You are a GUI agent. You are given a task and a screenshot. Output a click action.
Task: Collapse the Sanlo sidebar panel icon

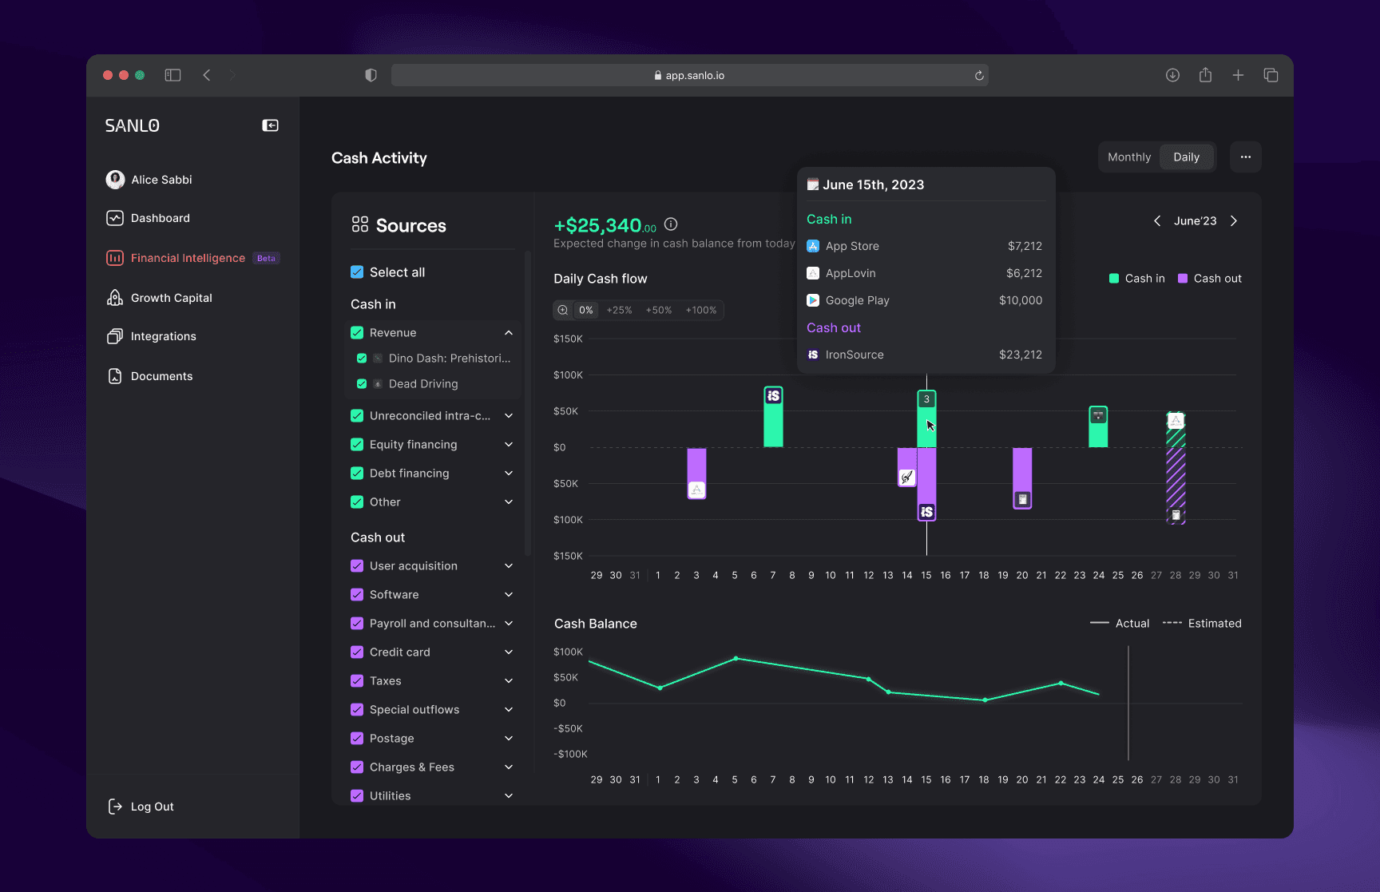point(270,125)
